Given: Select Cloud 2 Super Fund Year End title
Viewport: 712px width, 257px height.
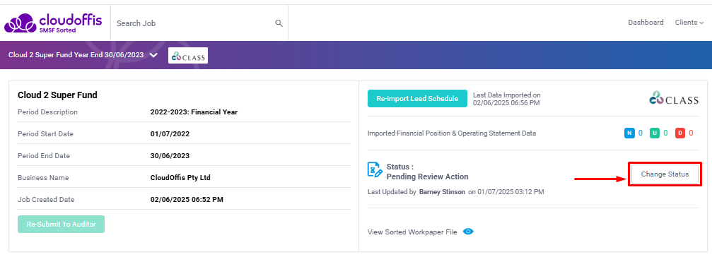Looking at the screenshot, I should click(x=76, y=55).
